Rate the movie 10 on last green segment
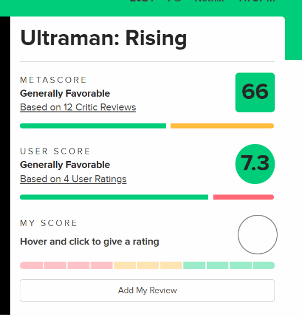Viewport: 302px width, 317px height. click(264, 265)
